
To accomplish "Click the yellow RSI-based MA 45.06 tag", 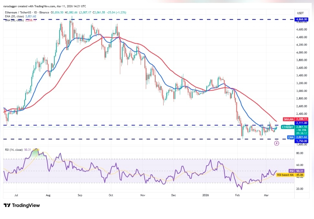I will [x=290, y=175].
